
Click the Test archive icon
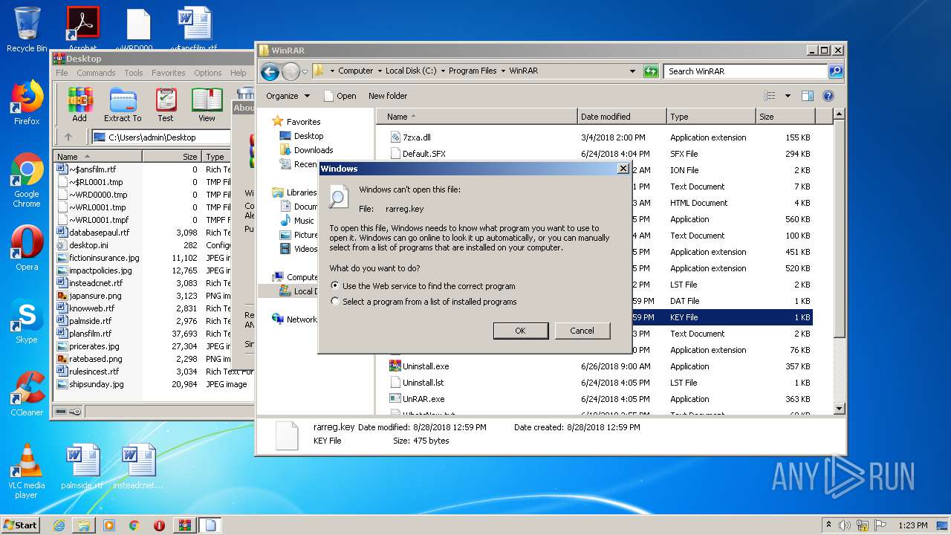166,104
